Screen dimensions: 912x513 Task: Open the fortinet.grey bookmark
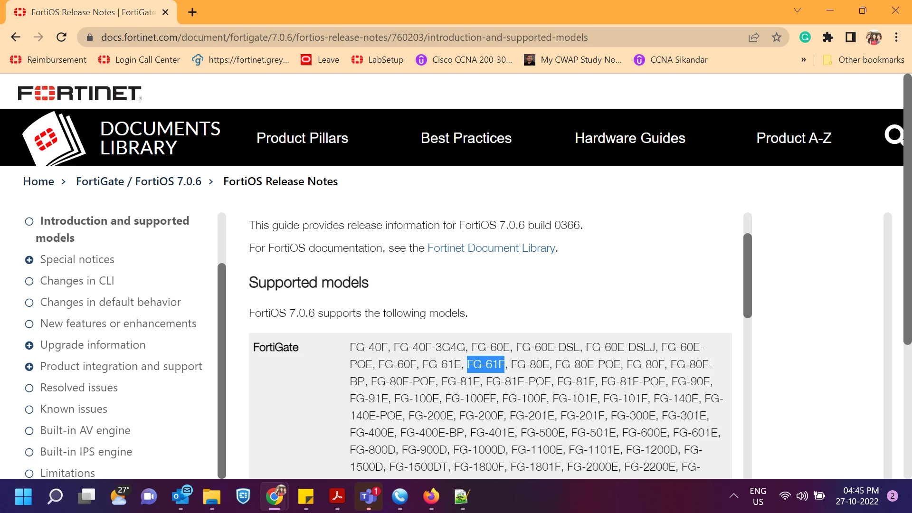coord(240,60)
